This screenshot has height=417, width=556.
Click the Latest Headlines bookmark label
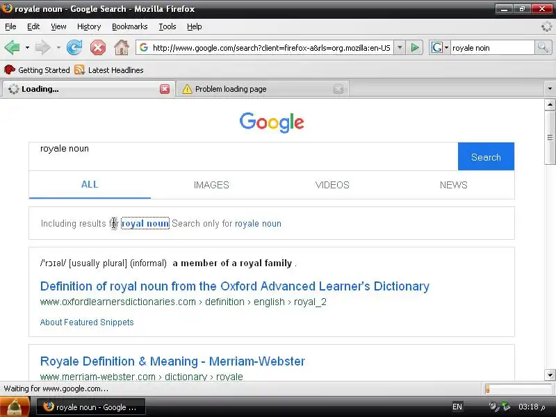[115, 70]
